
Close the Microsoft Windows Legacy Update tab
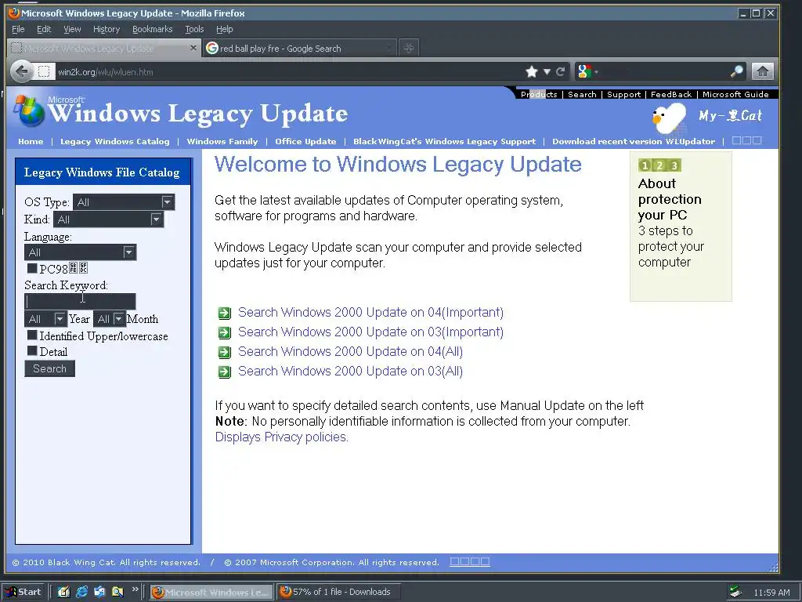tap(193, 48)
